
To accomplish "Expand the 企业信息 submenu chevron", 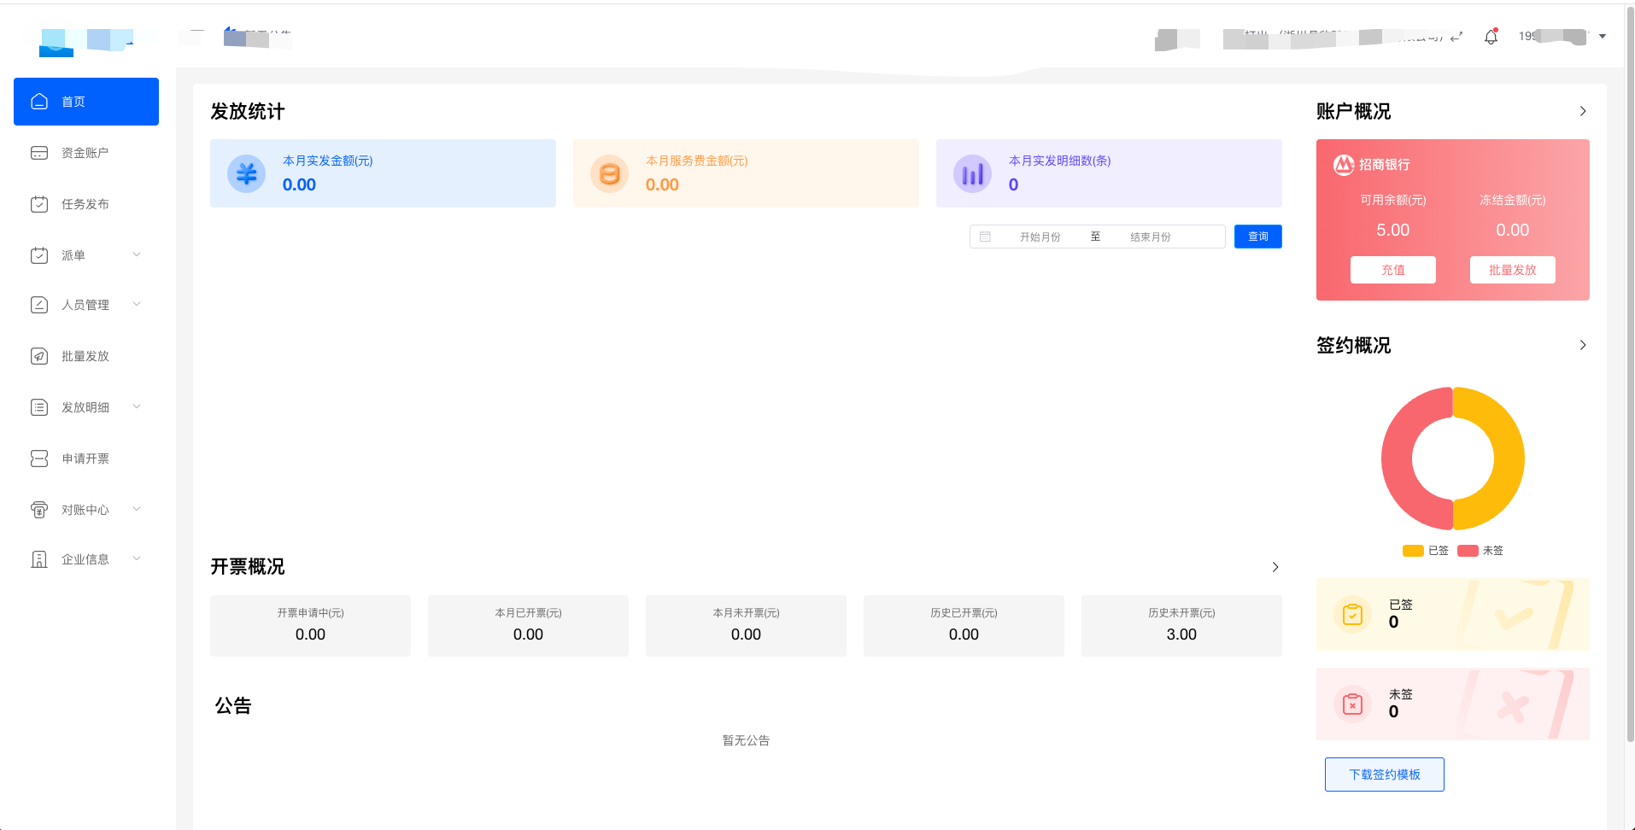I will click(137, 558).
